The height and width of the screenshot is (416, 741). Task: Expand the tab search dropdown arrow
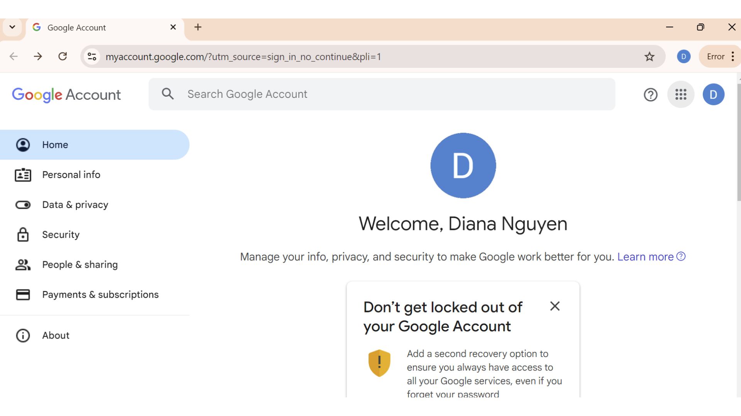12,27
